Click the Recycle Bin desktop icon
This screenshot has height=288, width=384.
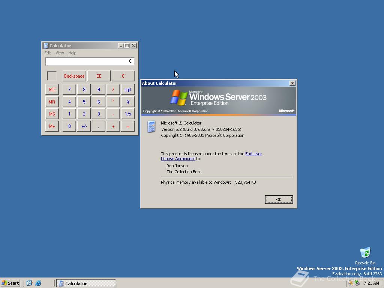(365, 256)
